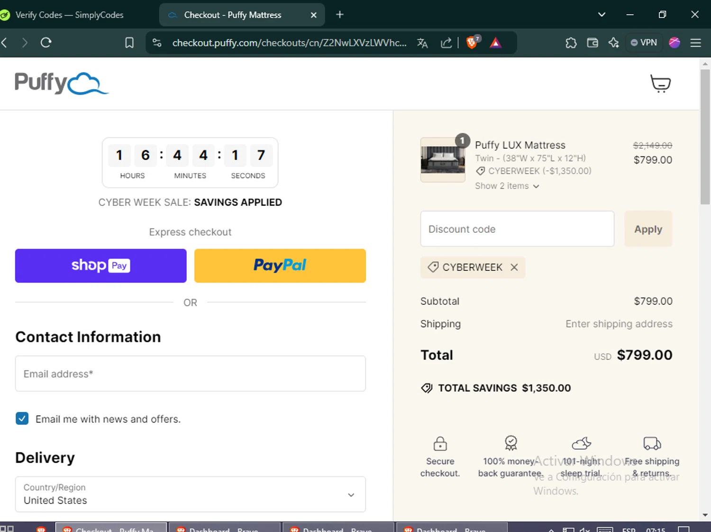Open the shopping cart icon
This screenshot has width=711, height=532.
tap(660, 83)
